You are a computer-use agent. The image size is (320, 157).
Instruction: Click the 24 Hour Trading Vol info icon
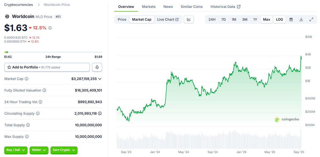[x=40, y=102]
